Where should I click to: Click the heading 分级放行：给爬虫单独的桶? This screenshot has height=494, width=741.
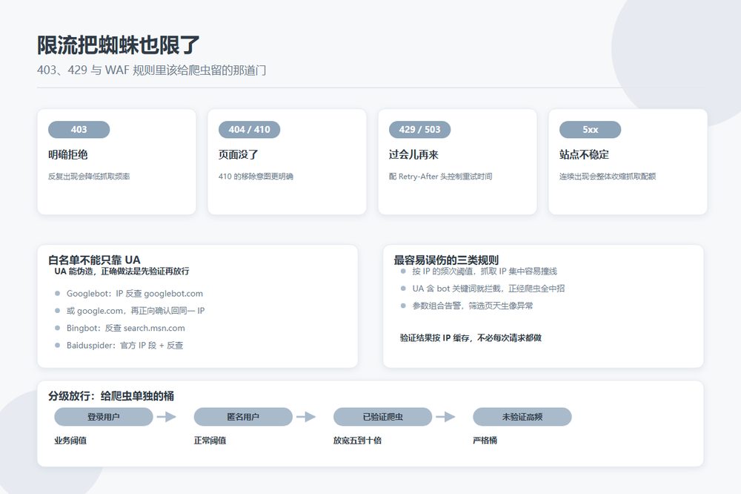111,396
